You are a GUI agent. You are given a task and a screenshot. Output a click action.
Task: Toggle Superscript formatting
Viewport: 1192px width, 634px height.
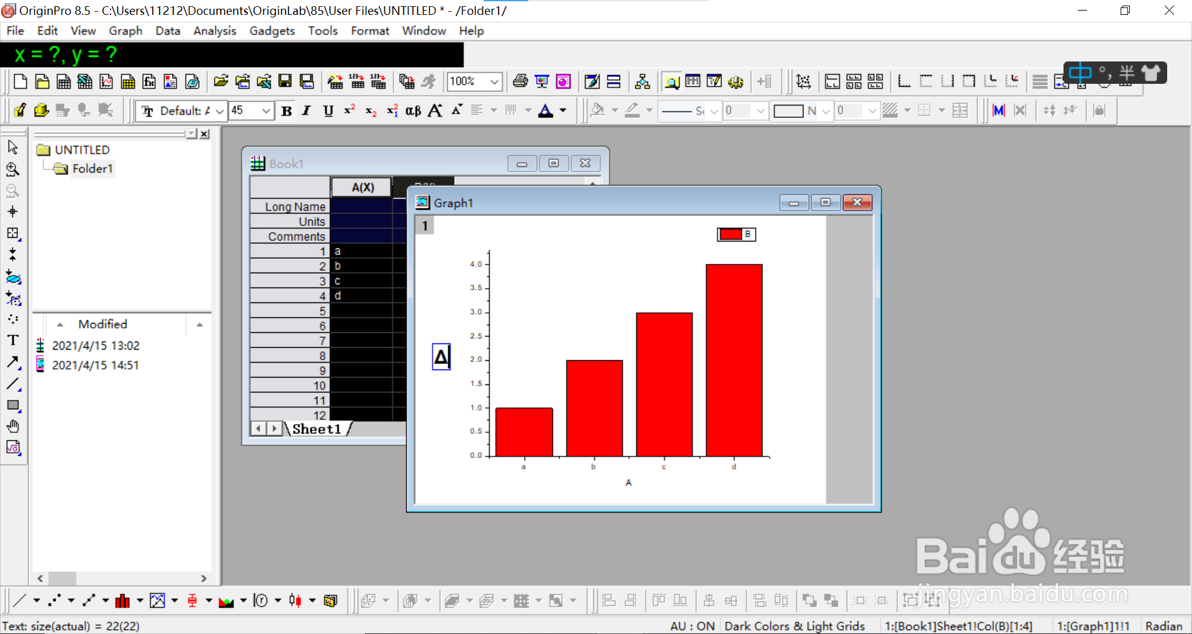coord(350,111)
